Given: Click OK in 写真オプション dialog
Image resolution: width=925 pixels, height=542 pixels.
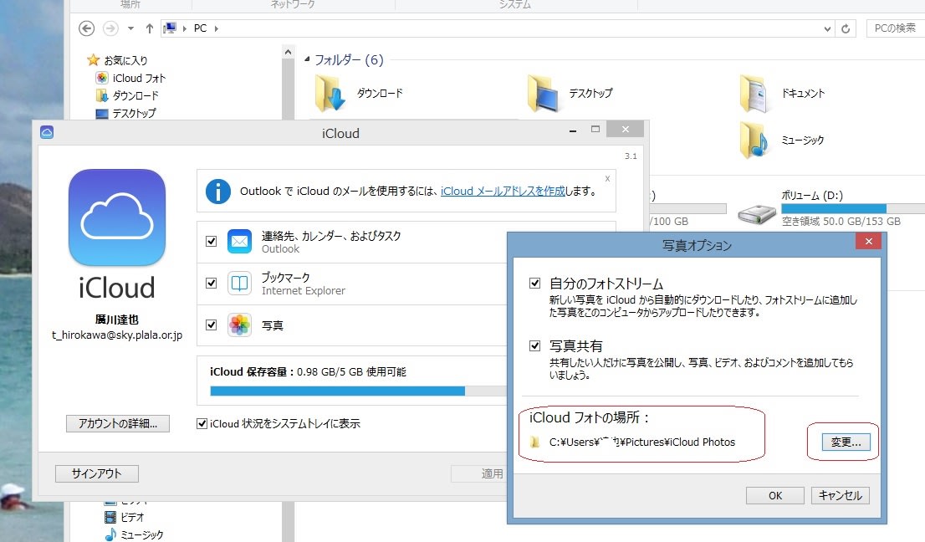Looking at the screenshot, I should (x=775, y=495).
